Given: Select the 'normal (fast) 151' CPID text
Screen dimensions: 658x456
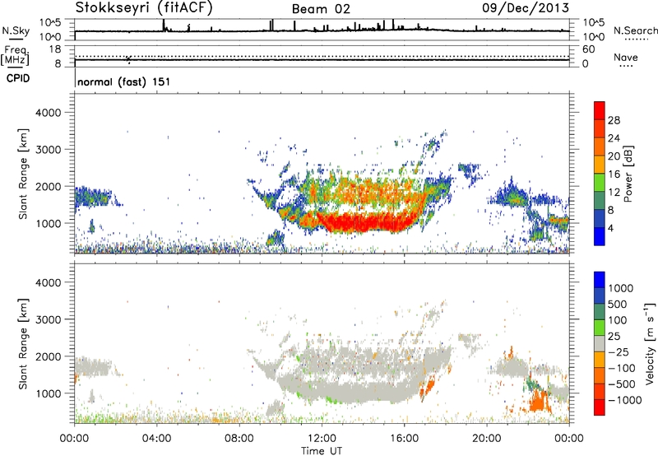Looking at the screenshot, I should [124, 81].
